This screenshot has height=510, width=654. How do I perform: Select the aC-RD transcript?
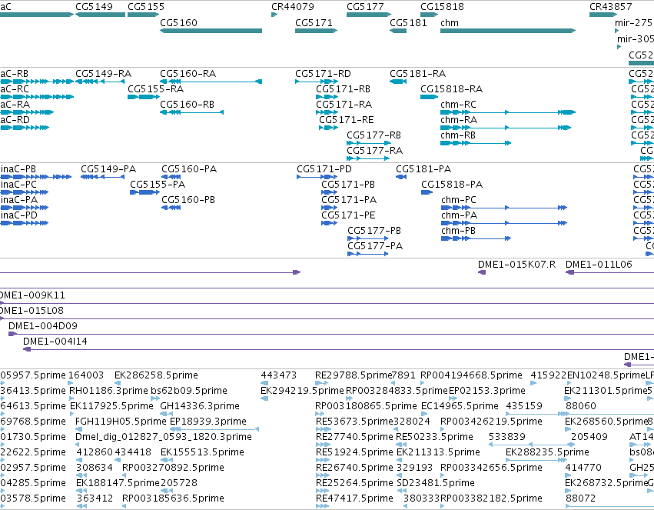(x=25, y=128)
